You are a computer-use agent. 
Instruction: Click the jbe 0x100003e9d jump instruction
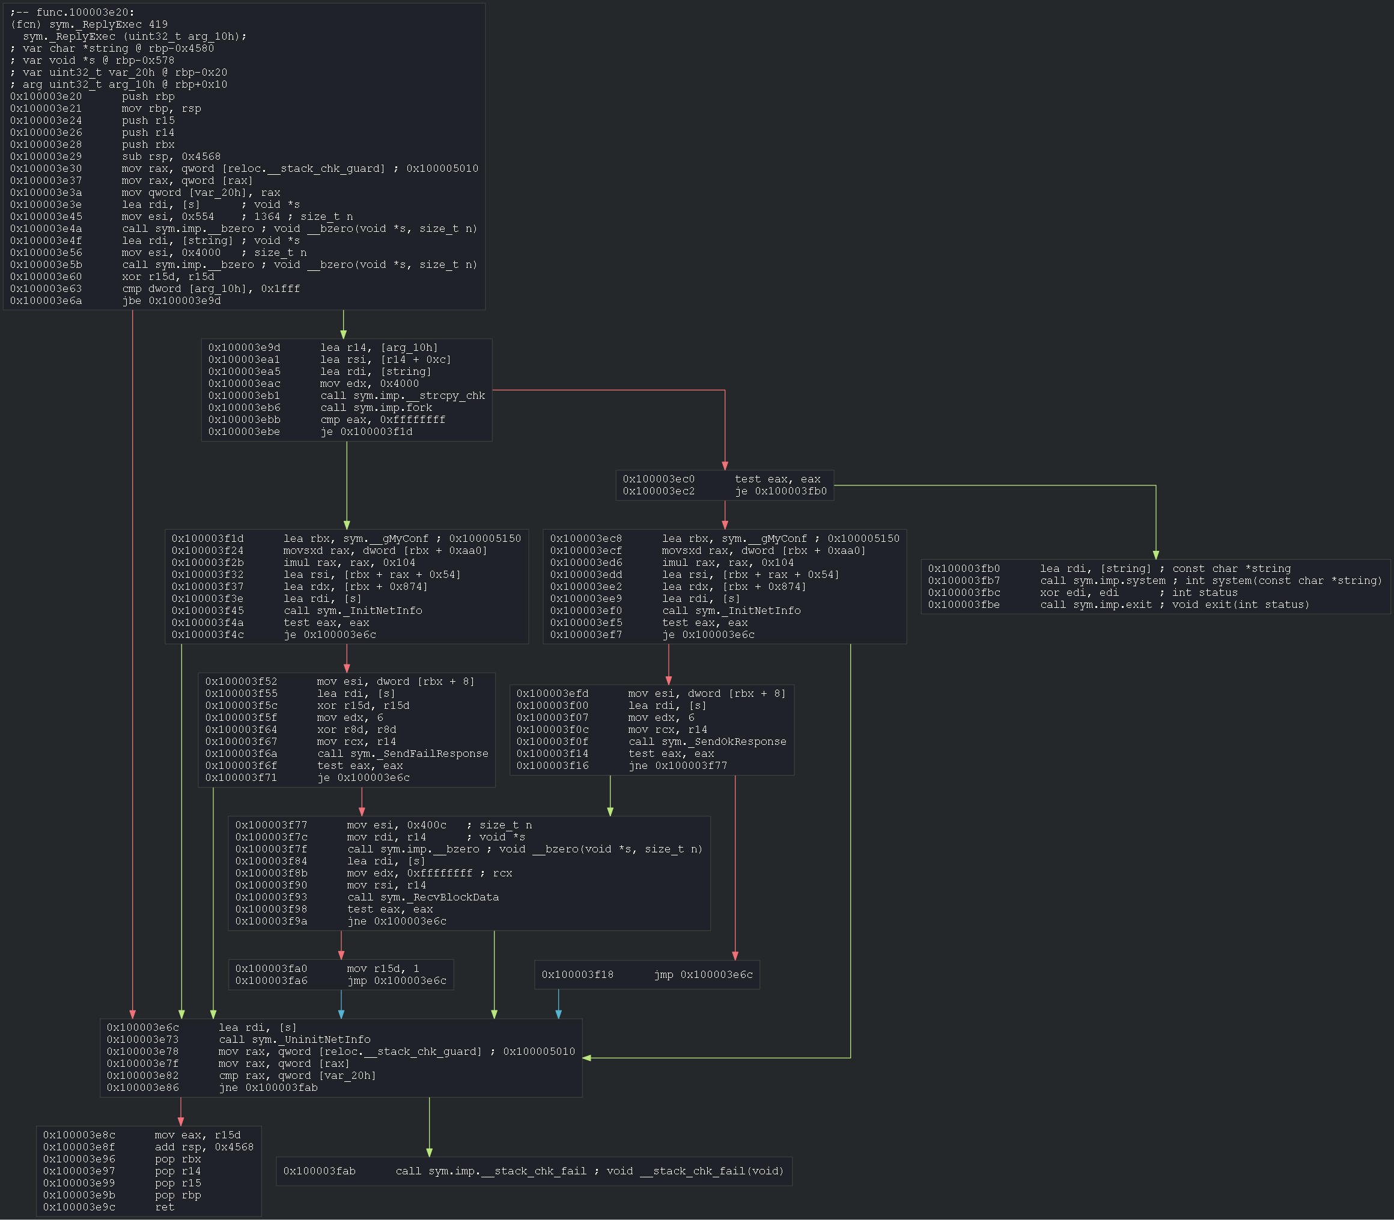pyautogui.click(x=171, y=301)
